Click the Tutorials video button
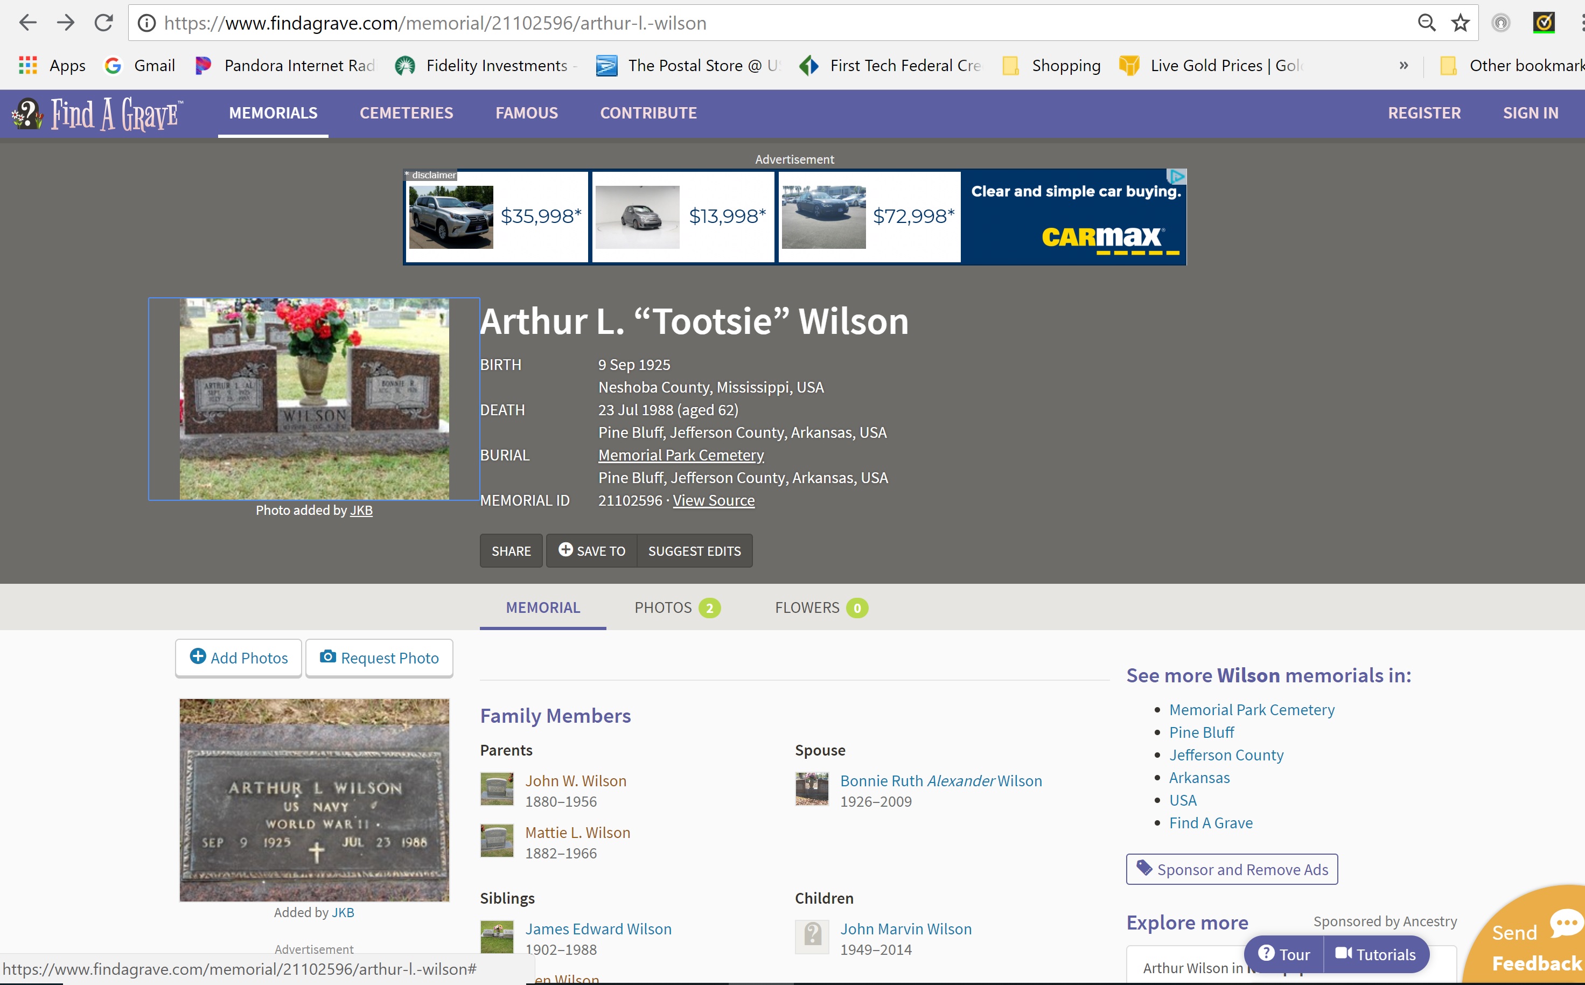 click(x=1376, y=954)
